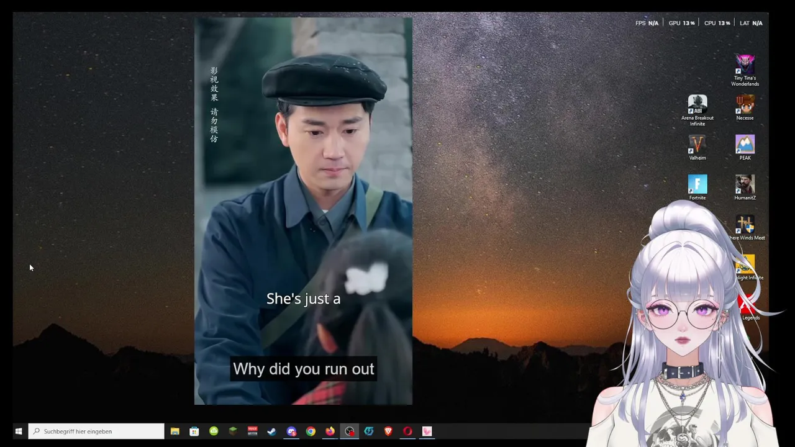The width and height of the screenshot is (795, 447).
Task: Open Brave browser from the taskbar
Action: pos(388,431)
